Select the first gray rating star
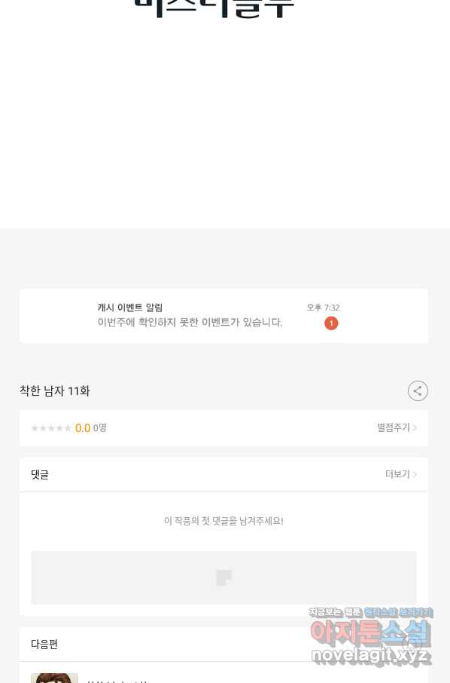 (x=35, y=428)
